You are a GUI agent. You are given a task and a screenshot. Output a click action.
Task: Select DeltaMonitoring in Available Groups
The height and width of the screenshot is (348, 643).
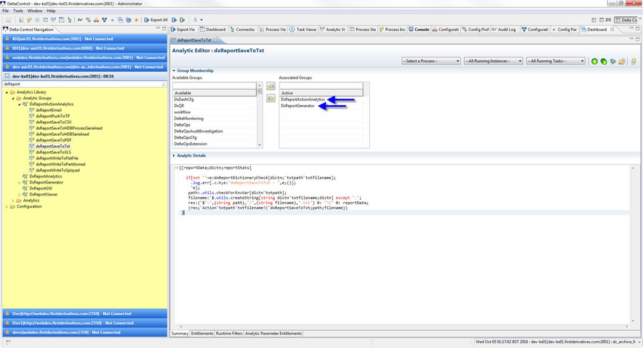(x=189, y=118)
